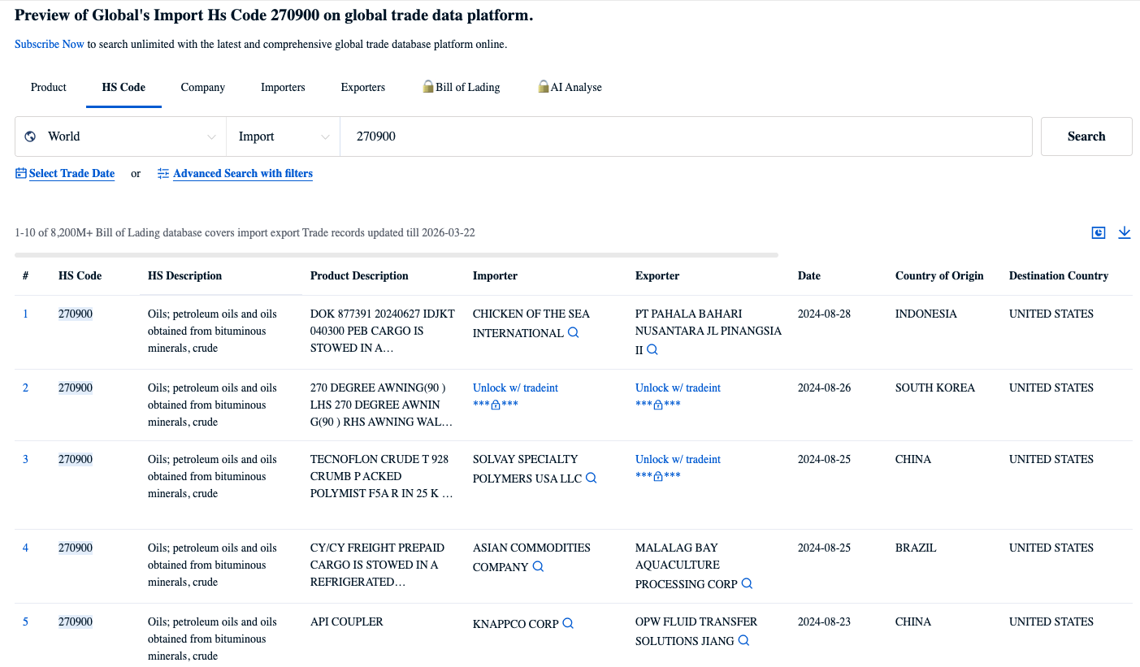Open record number 5 link
Image resolution: width=1140 pixels, height=667 pixels.
pos(25,622)
